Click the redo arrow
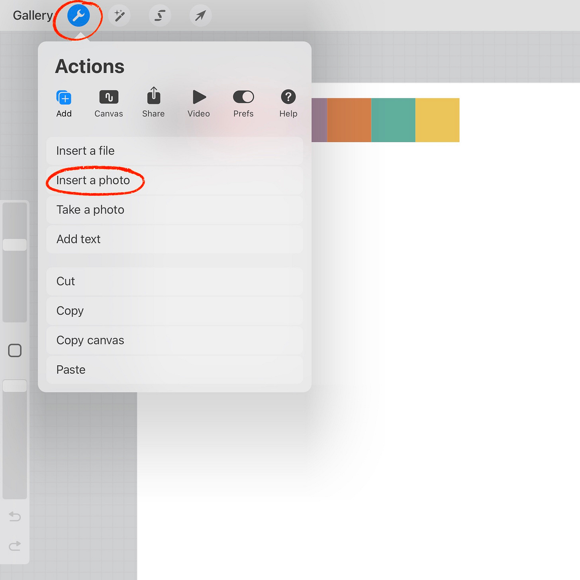The image size is (580, 580). point(15,546)
